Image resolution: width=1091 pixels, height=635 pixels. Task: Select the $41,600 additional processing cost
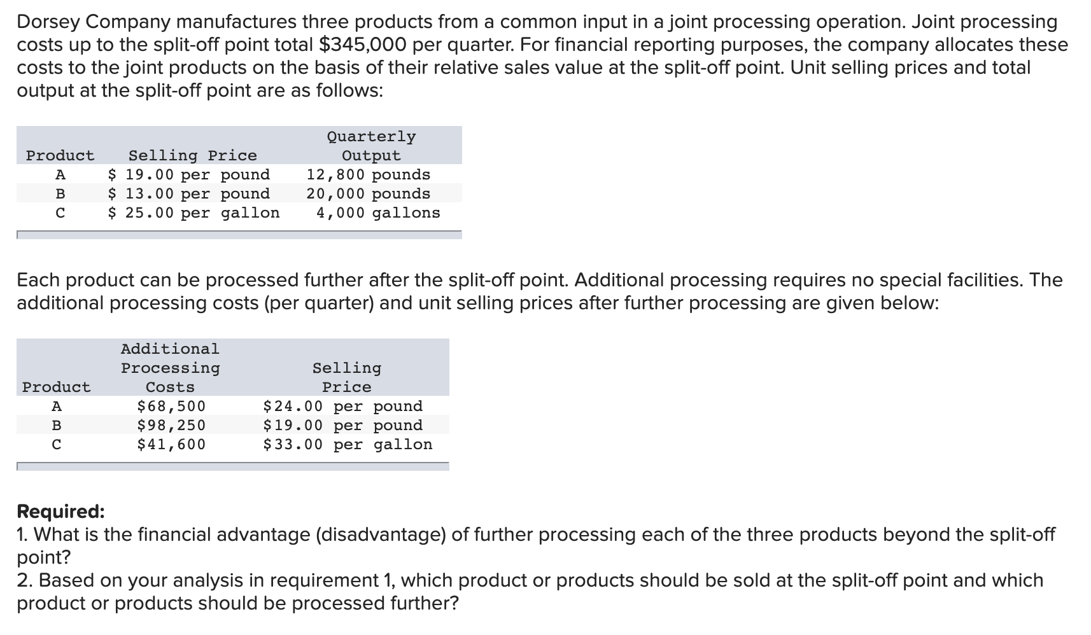(x=171, y=444)
